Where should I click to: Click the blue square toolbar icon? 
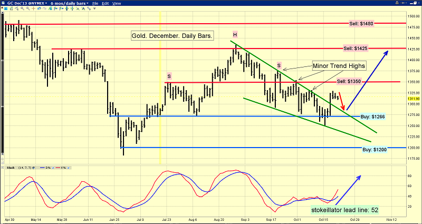pos(6,8)
